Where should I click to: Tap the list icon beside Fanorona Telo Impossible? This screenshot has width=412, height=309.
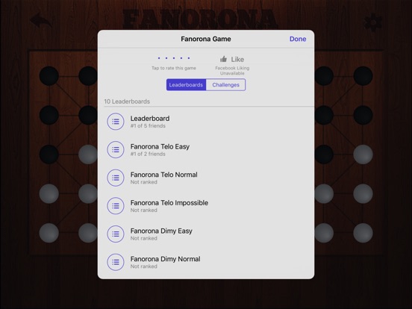tap(116, 206)
